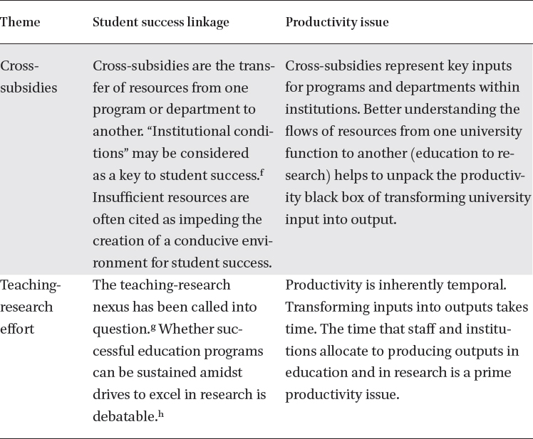Screen dimensions: 533x439
Task: Click the words prime productivity issue
Action: point(398,384)
